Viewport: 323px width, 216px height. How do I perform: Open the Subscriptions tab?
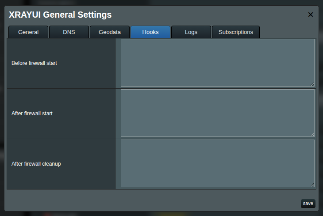[236, 32]
